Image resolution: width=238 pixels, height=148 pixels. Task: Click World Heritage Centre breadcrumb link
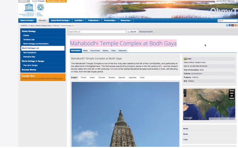44,26
